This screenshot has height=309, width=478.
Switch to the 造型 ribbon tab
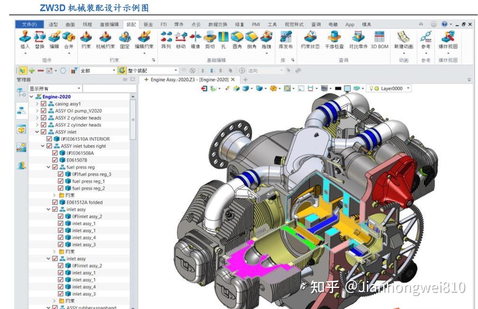tap(53, 24)
